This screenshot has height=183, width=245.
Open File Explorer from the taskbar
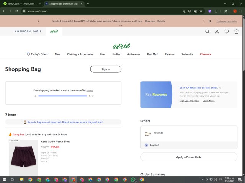21,180
